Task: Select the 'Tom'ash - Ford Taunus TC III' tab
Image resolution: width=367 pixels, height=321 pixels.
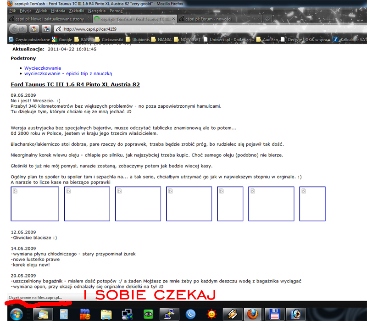Action: tap(134, 19)
